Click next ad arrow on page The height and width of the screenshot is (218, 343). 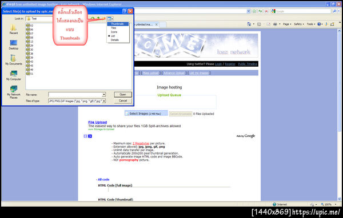pyautogui.click(x=90, y=136)
